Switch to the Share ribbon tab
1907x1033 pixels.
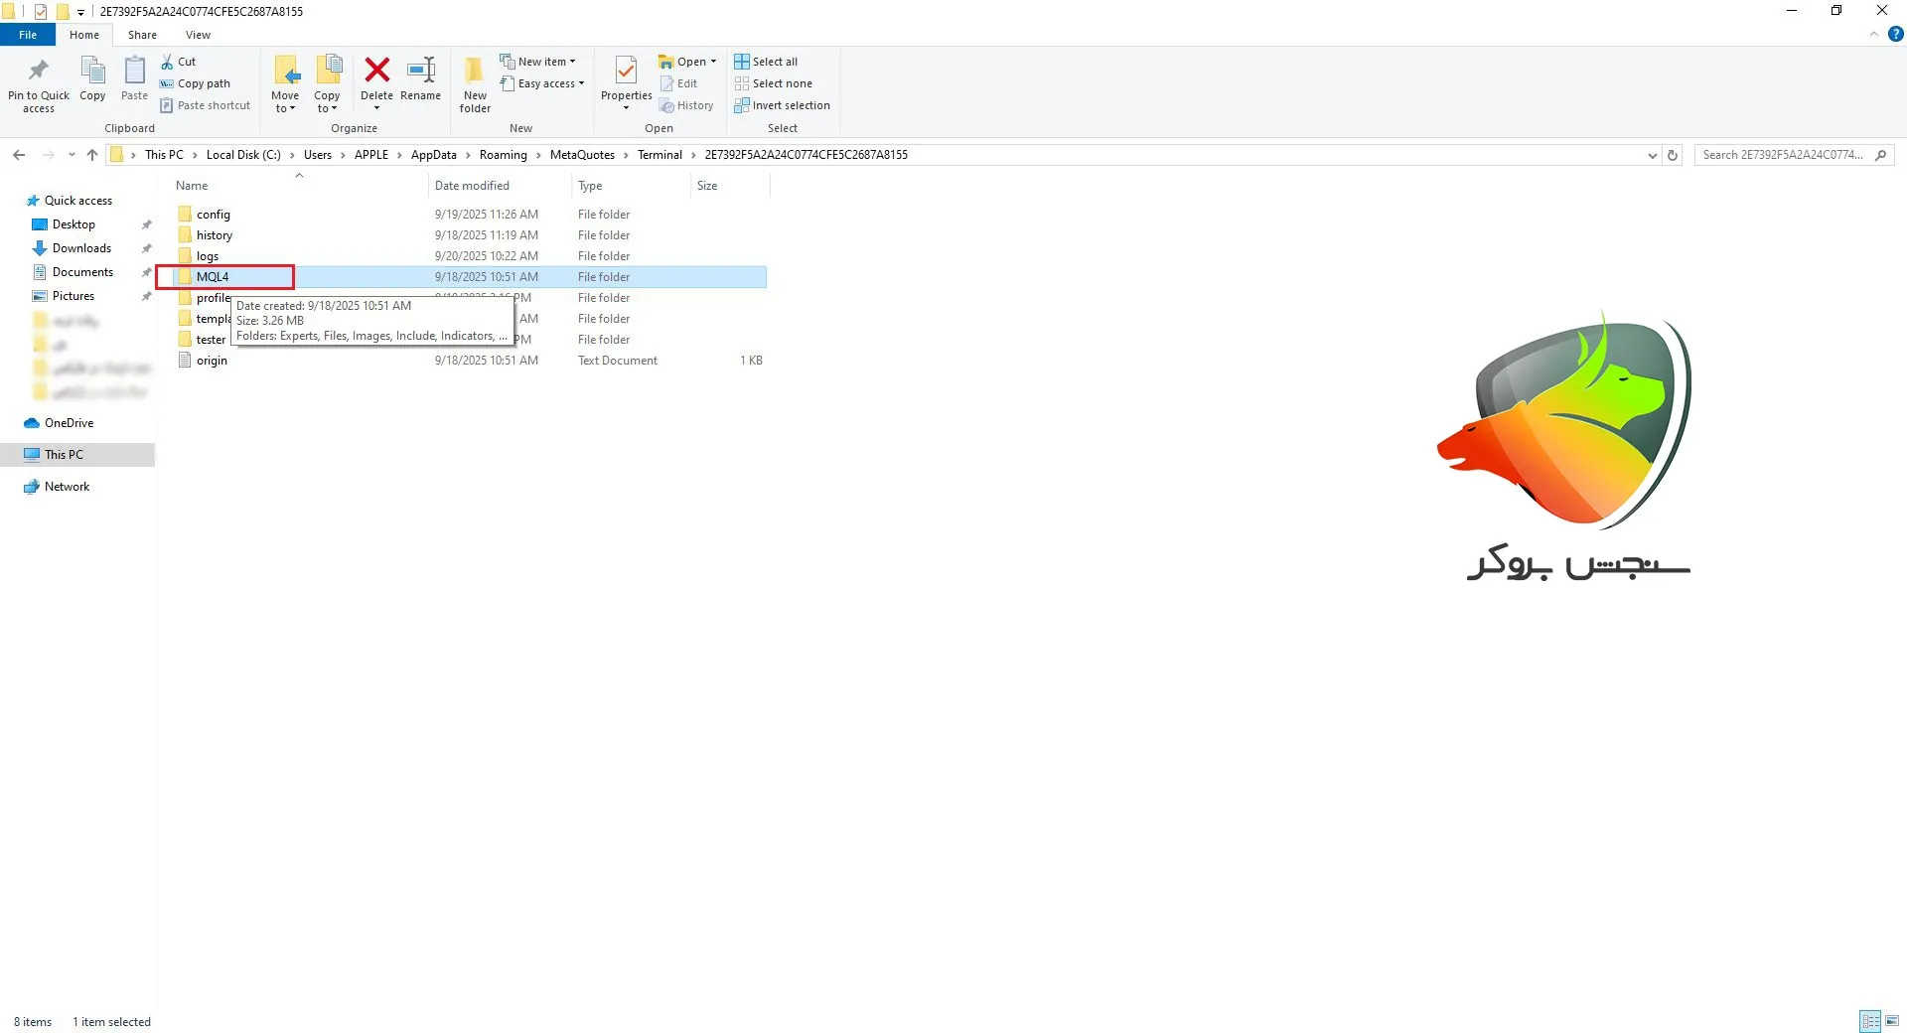click(x=142, y=35)
